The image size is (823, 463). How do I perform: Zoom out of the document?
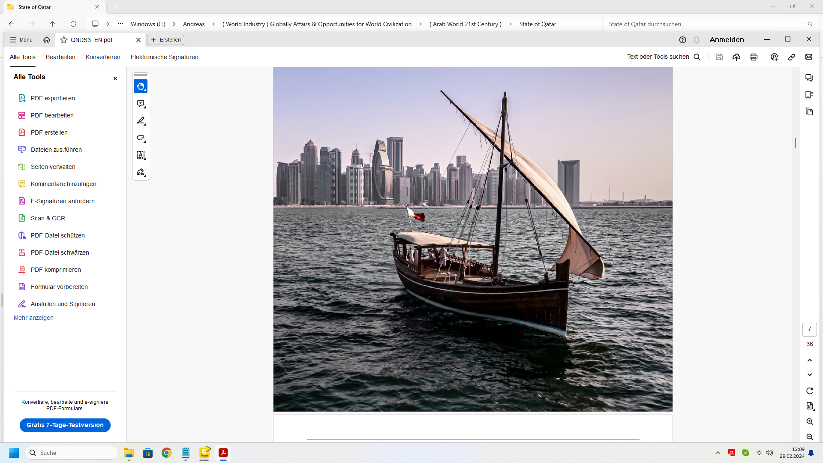[810, 437]
